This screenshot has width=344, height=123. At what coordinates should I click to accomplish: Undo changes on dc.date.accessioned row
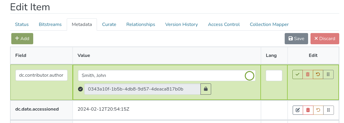(x=318, y=110)
